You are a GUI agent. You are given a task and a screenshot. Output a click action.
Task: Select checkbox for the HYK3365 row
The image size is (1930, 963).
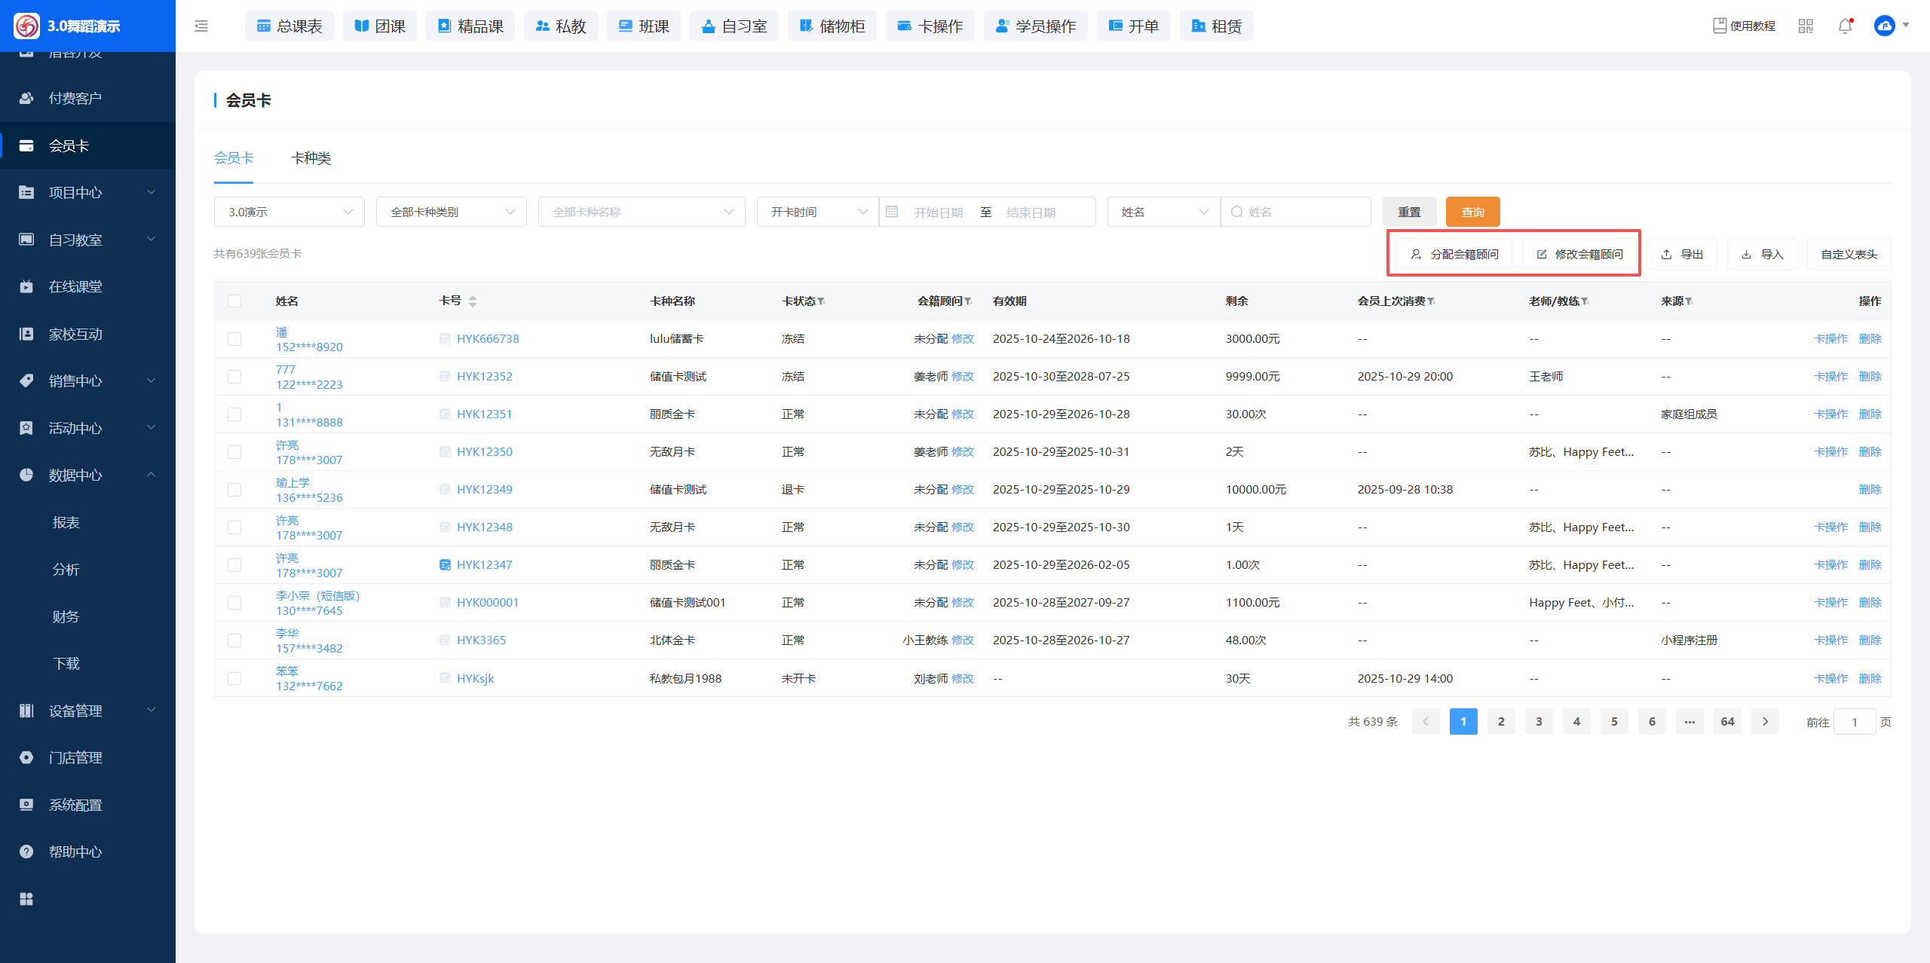(x=234, y=640)
